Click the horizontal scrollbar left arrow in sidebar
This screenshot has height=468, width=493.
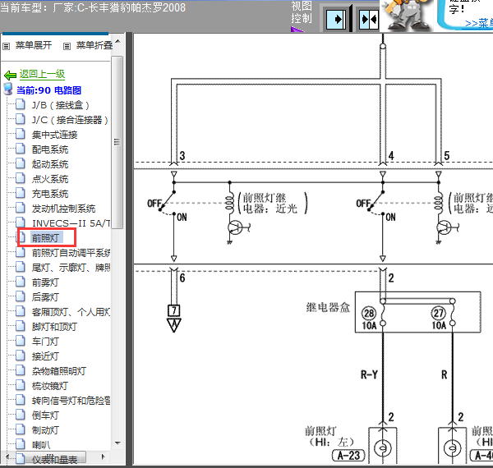[x=7, y=457]
